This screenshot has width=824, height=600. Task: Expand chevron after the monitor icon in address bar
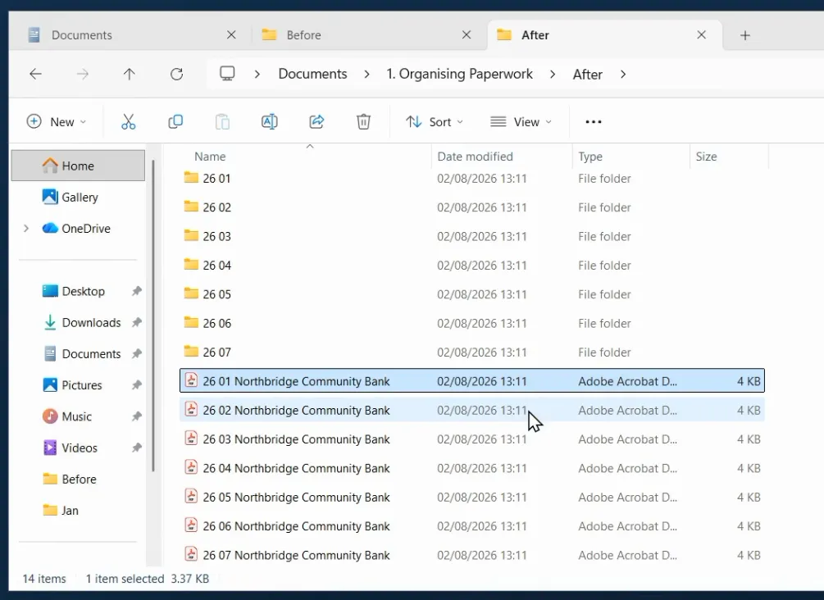pos(257,74)
